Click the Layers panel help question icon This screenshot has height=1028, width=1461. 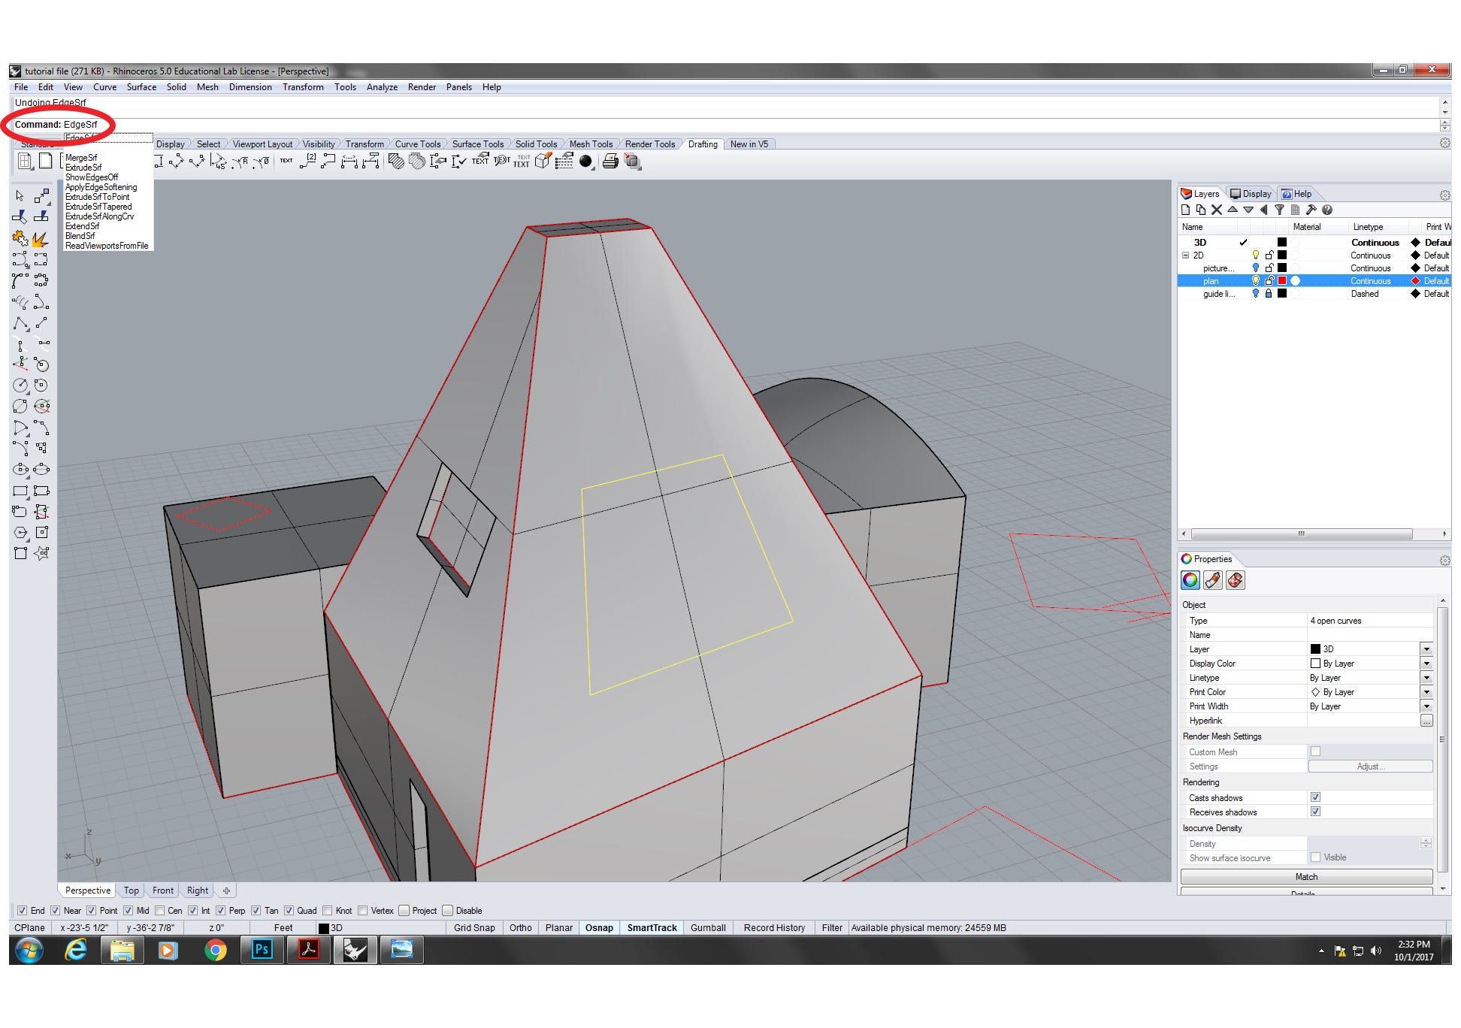[x=1327, y=210]
